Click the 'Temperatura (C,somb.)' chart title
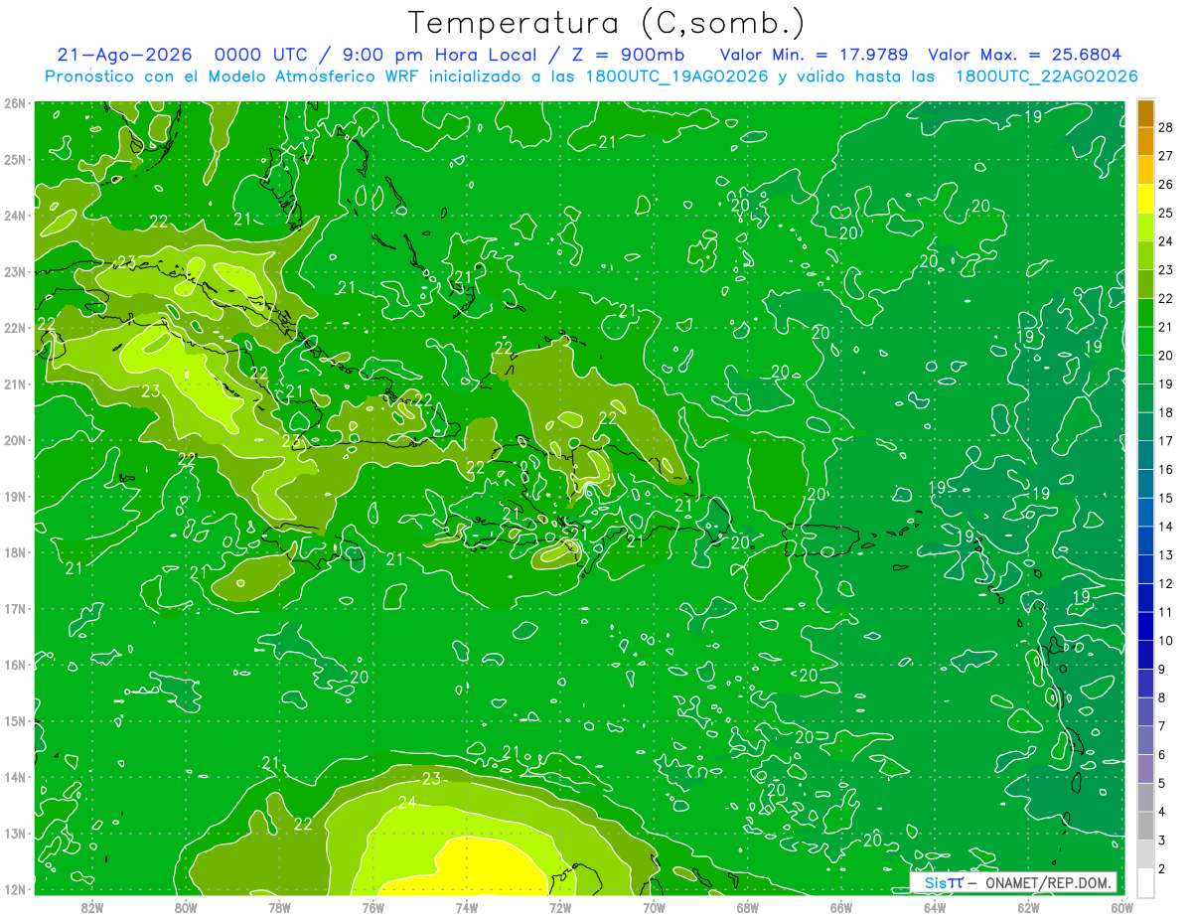 pos(606,23)
